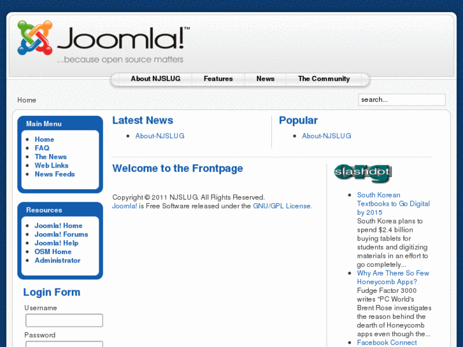Click the Username input field
The height and width of the screenshot is (347, 463).
pyautogui.click(x=64, y=320)
